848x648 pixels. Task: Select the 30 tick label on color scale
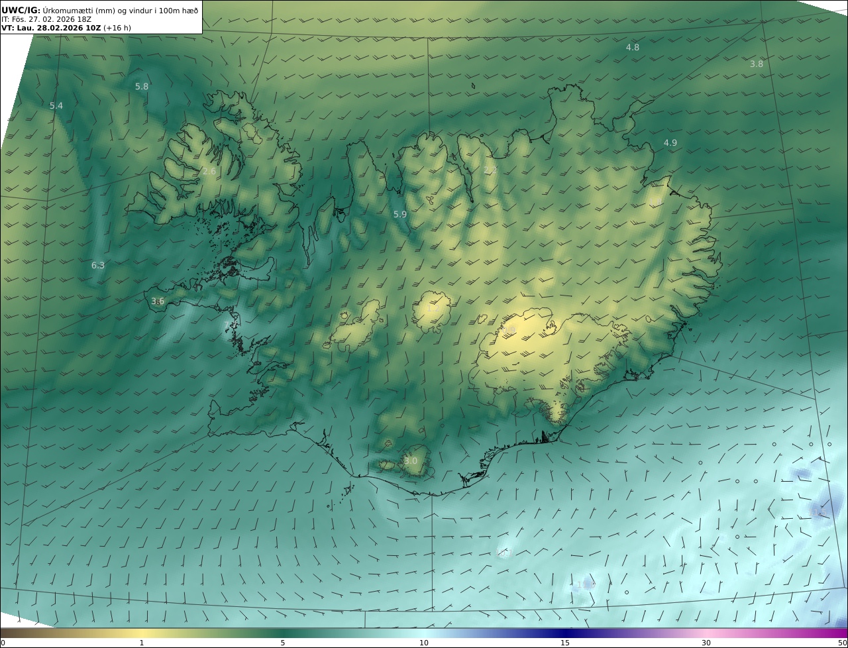point(706,643)
